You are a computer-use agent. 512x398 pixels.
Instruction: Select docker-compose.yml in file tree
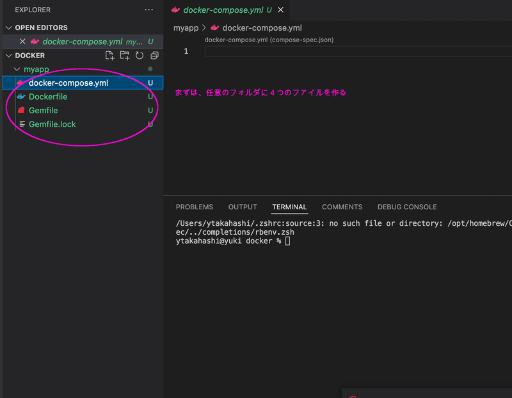(x=83, y=83)
